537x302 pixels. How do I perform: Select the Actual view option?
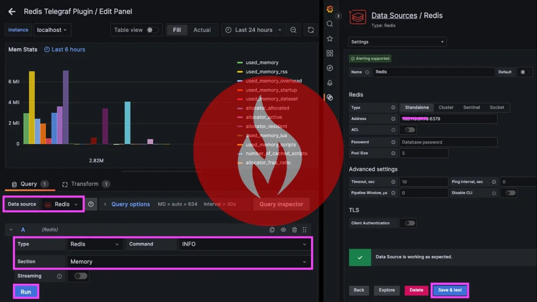coord(202,30)
